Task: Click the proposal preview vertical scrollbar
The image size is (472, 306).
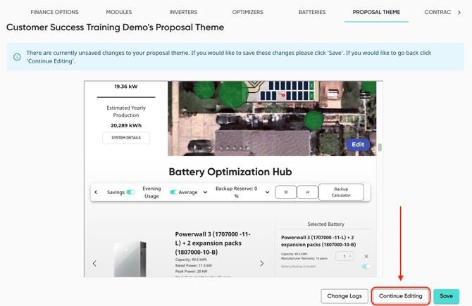Action: pyautogui.click(x=380, y=147)
